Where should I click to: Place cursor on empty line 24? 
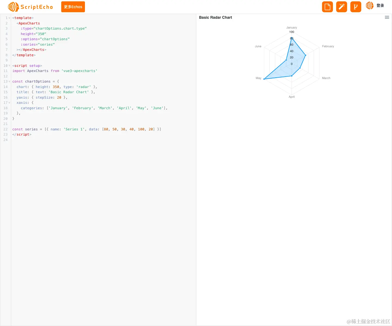(103, 140)
